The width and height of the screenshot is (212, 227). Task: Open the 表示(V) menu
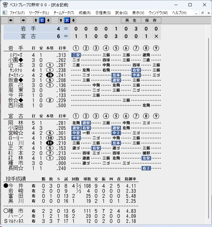(138, 13)
